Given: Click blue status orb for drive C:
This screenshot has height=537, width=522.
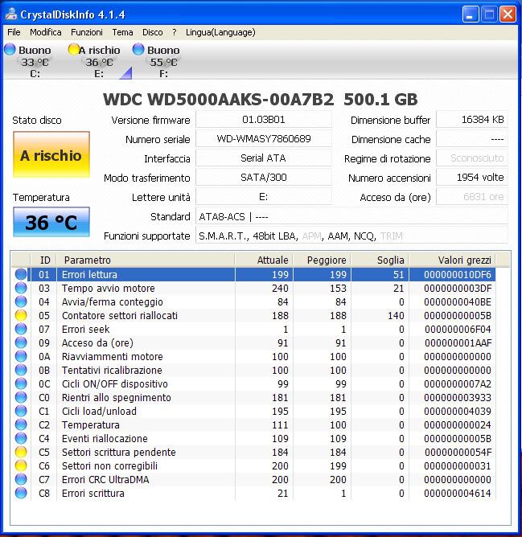Looking at the screenshot, I should 10,49.
